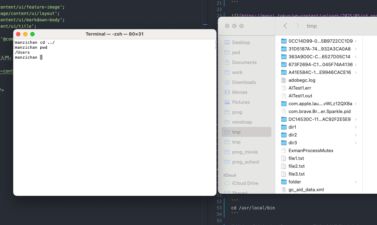Screen dimensions: 377x225
Task: Click line number 53 in the editor gutter
Action: click(219, 208)
